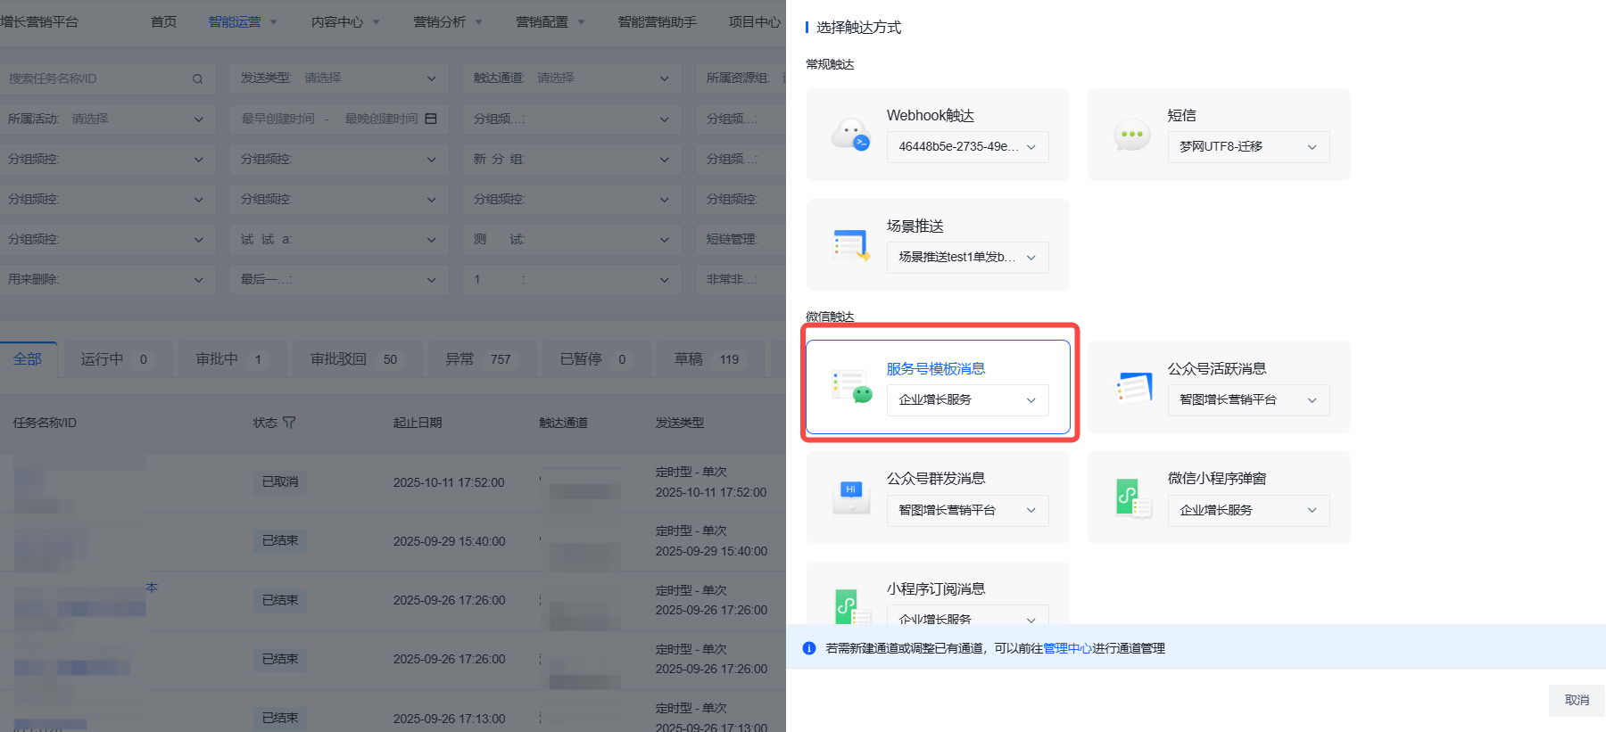The width and height of the screenshot is (1606, 732).
Task: Click the 搜索任务名称/ID search field
Action: (x=106, y=78)
